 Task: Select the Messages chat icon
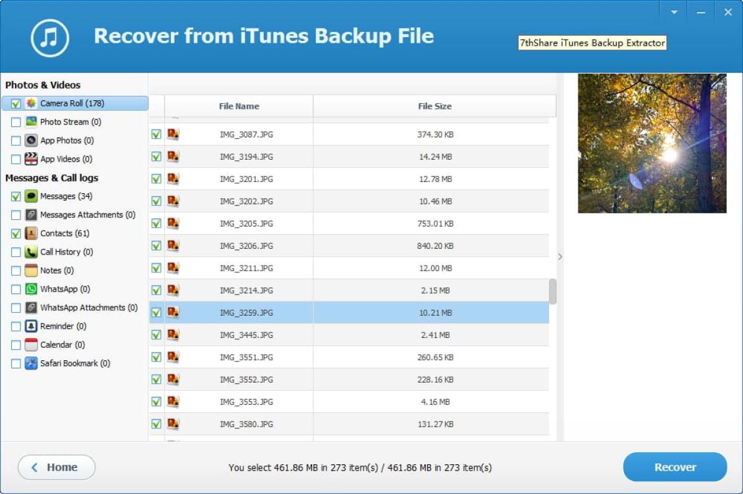[32, 196]
